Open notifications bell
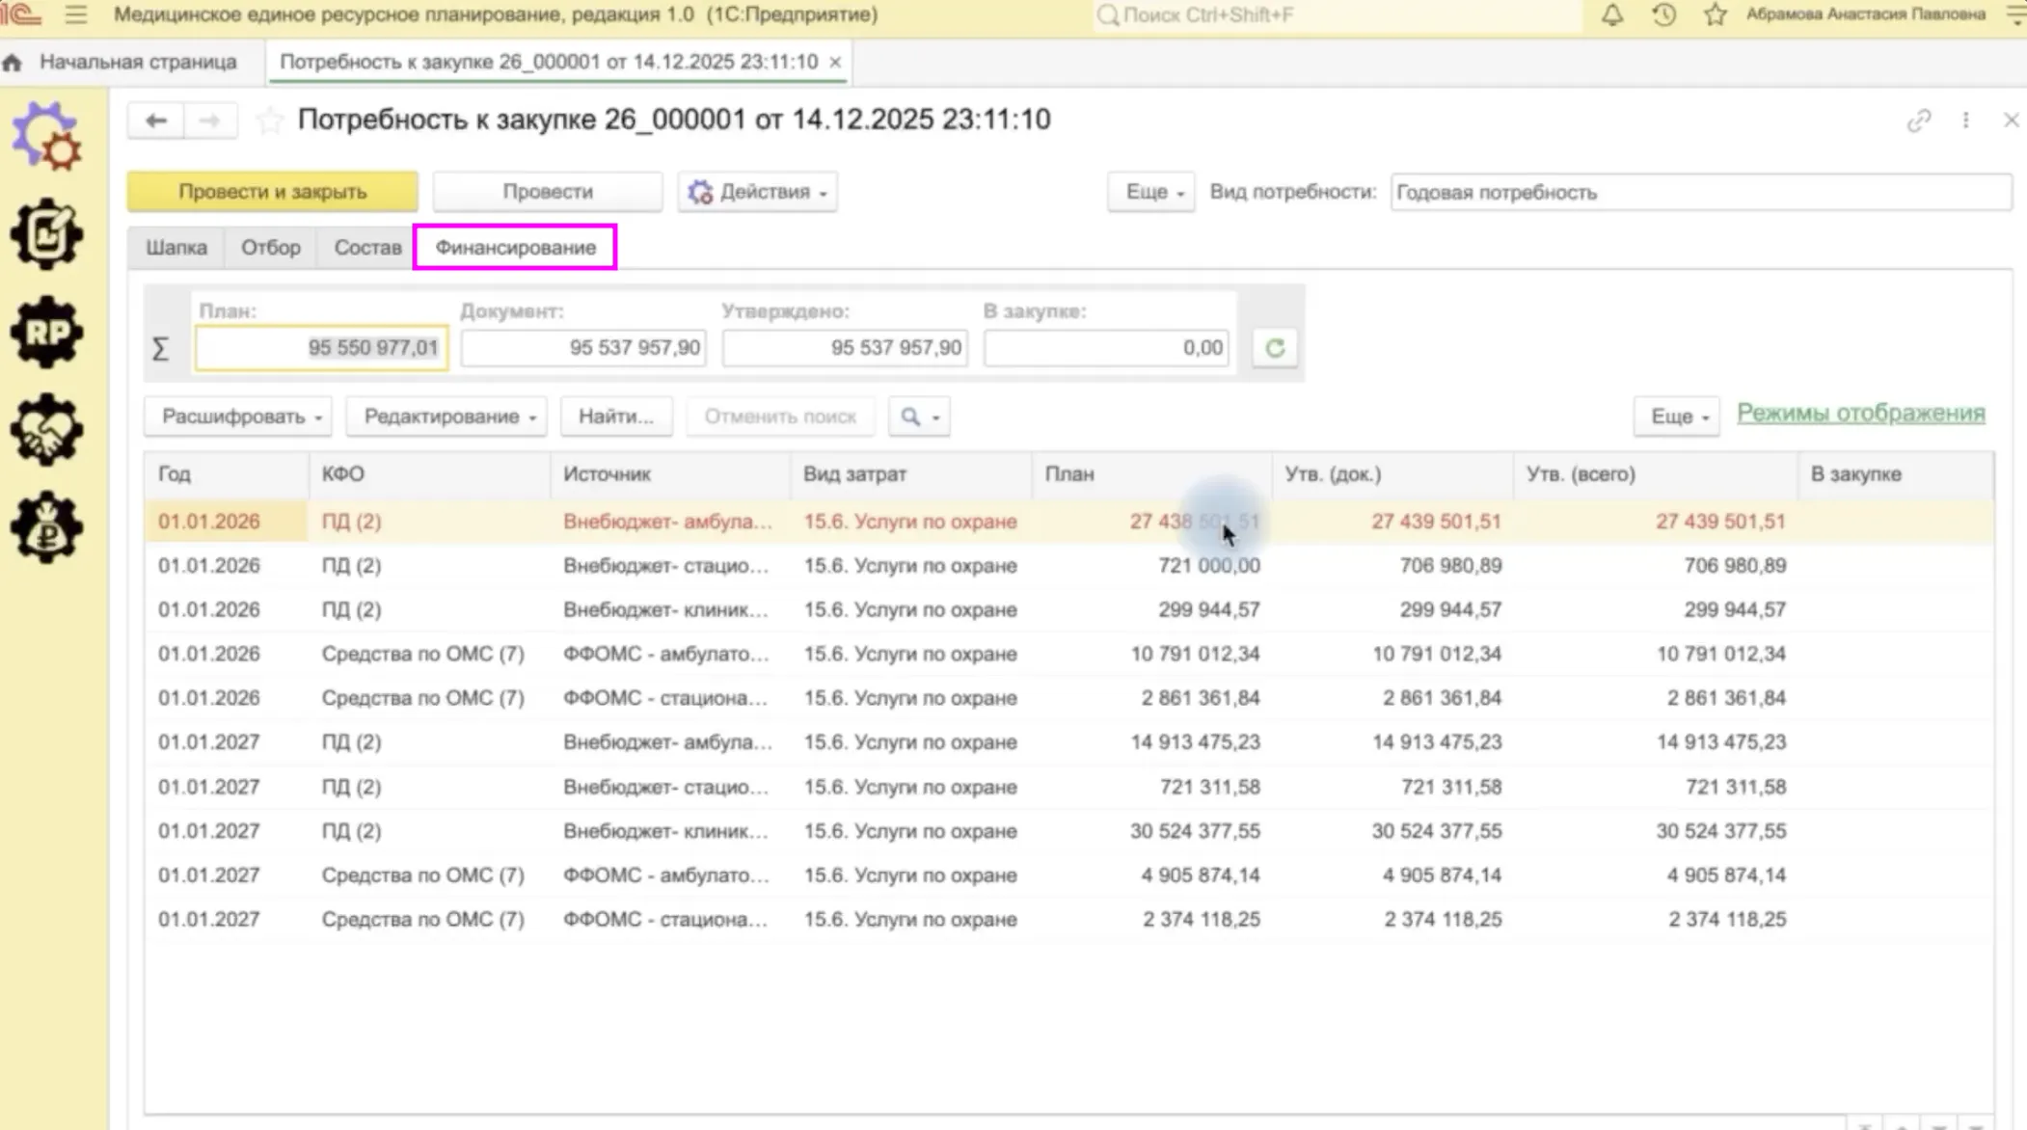2027x1130 pixels. click(1612, 14)
